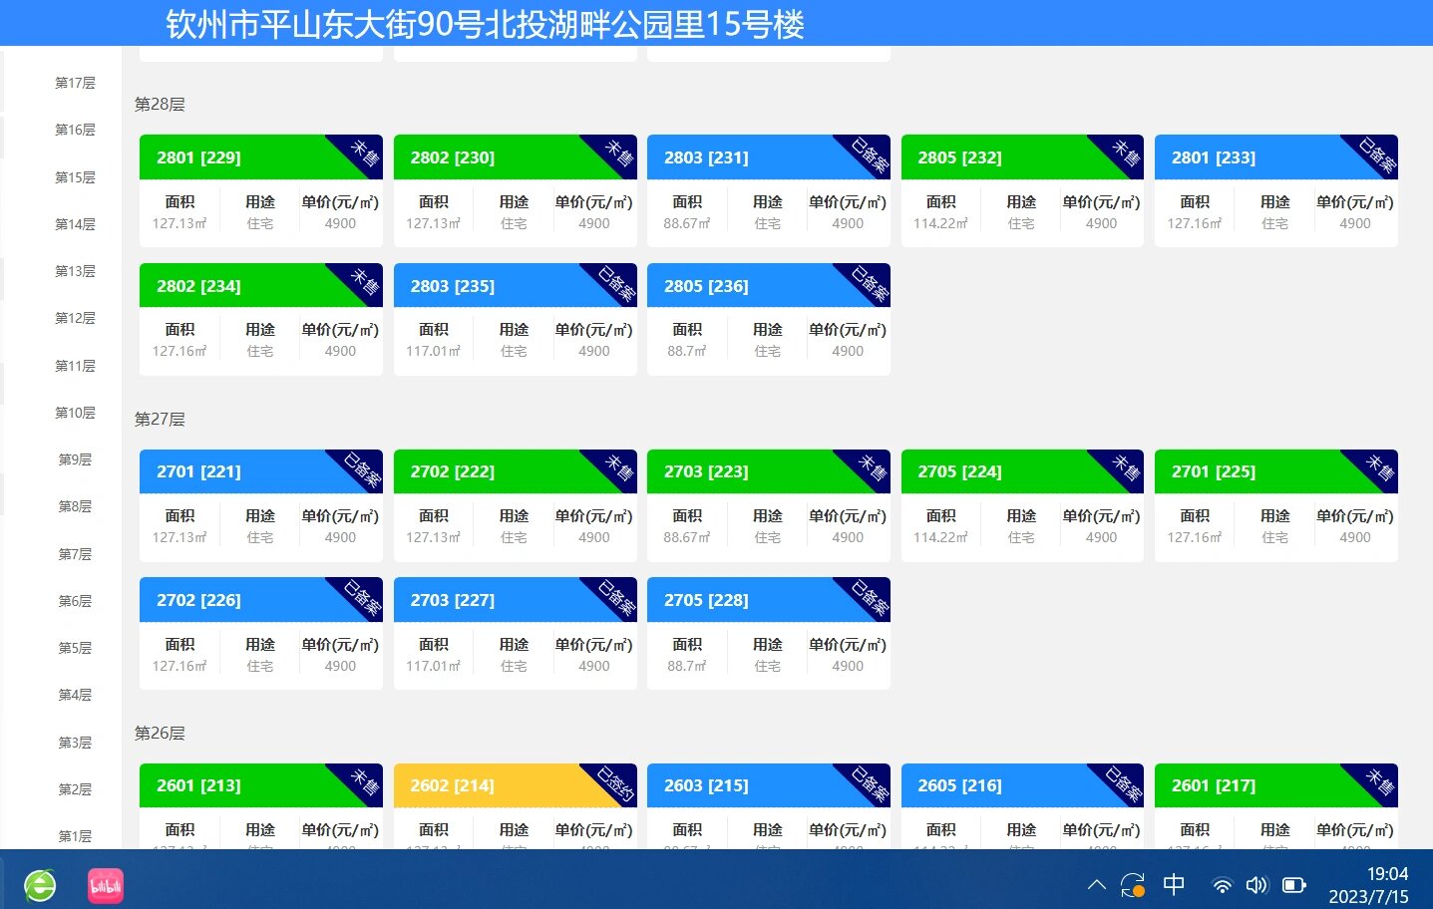The image size is (1433, 909).
Task: Launch the green browser from the taskbar
Action: (40, 884)
